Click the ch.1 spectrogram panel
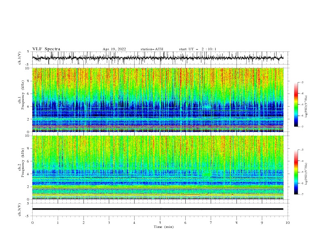This screenshot has width=324, height=250. 157,100
